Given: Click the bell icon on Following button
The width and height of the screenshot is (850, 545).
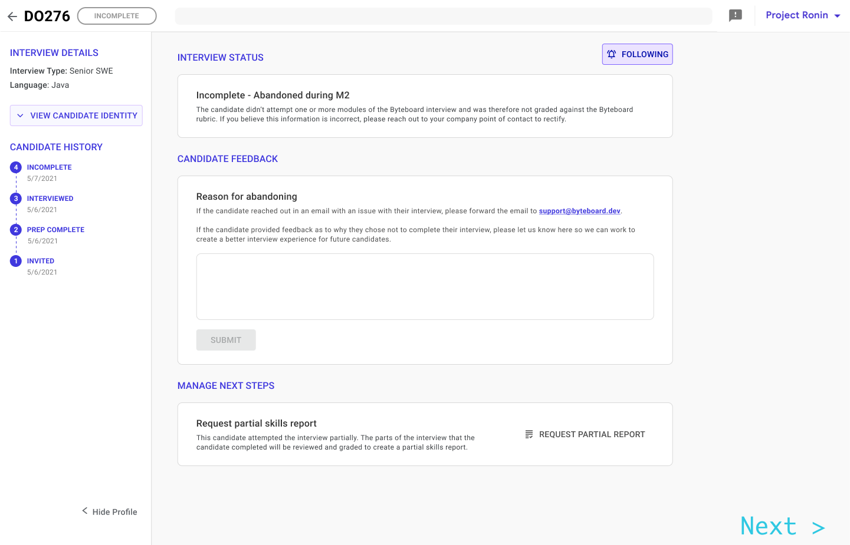Looking at the screenshot, I should pyautogui.click(x=612, y=54).
